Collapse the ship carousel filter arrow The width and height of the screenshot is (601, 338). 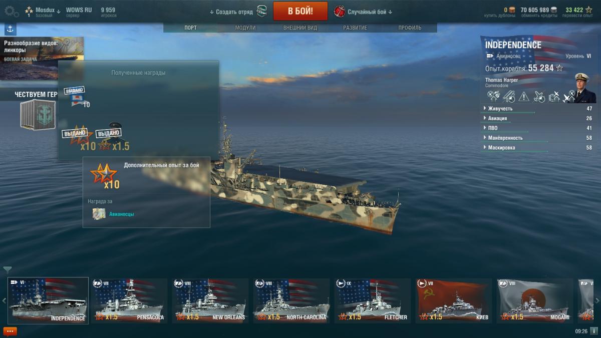[7, 269]
